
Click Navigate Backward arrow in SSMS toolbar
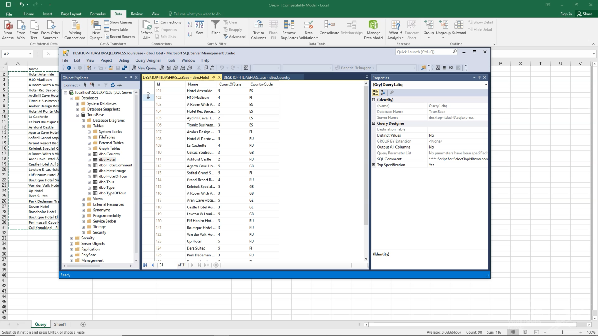click(69, 68)
